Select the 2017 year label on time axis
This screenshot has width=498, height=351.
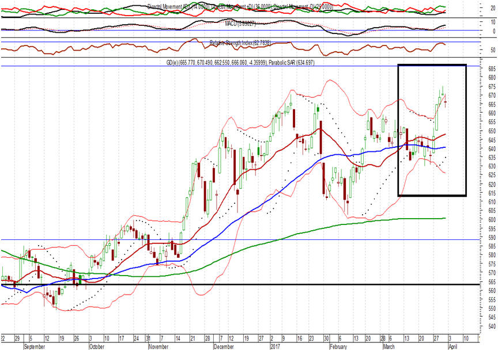point(275,346)
